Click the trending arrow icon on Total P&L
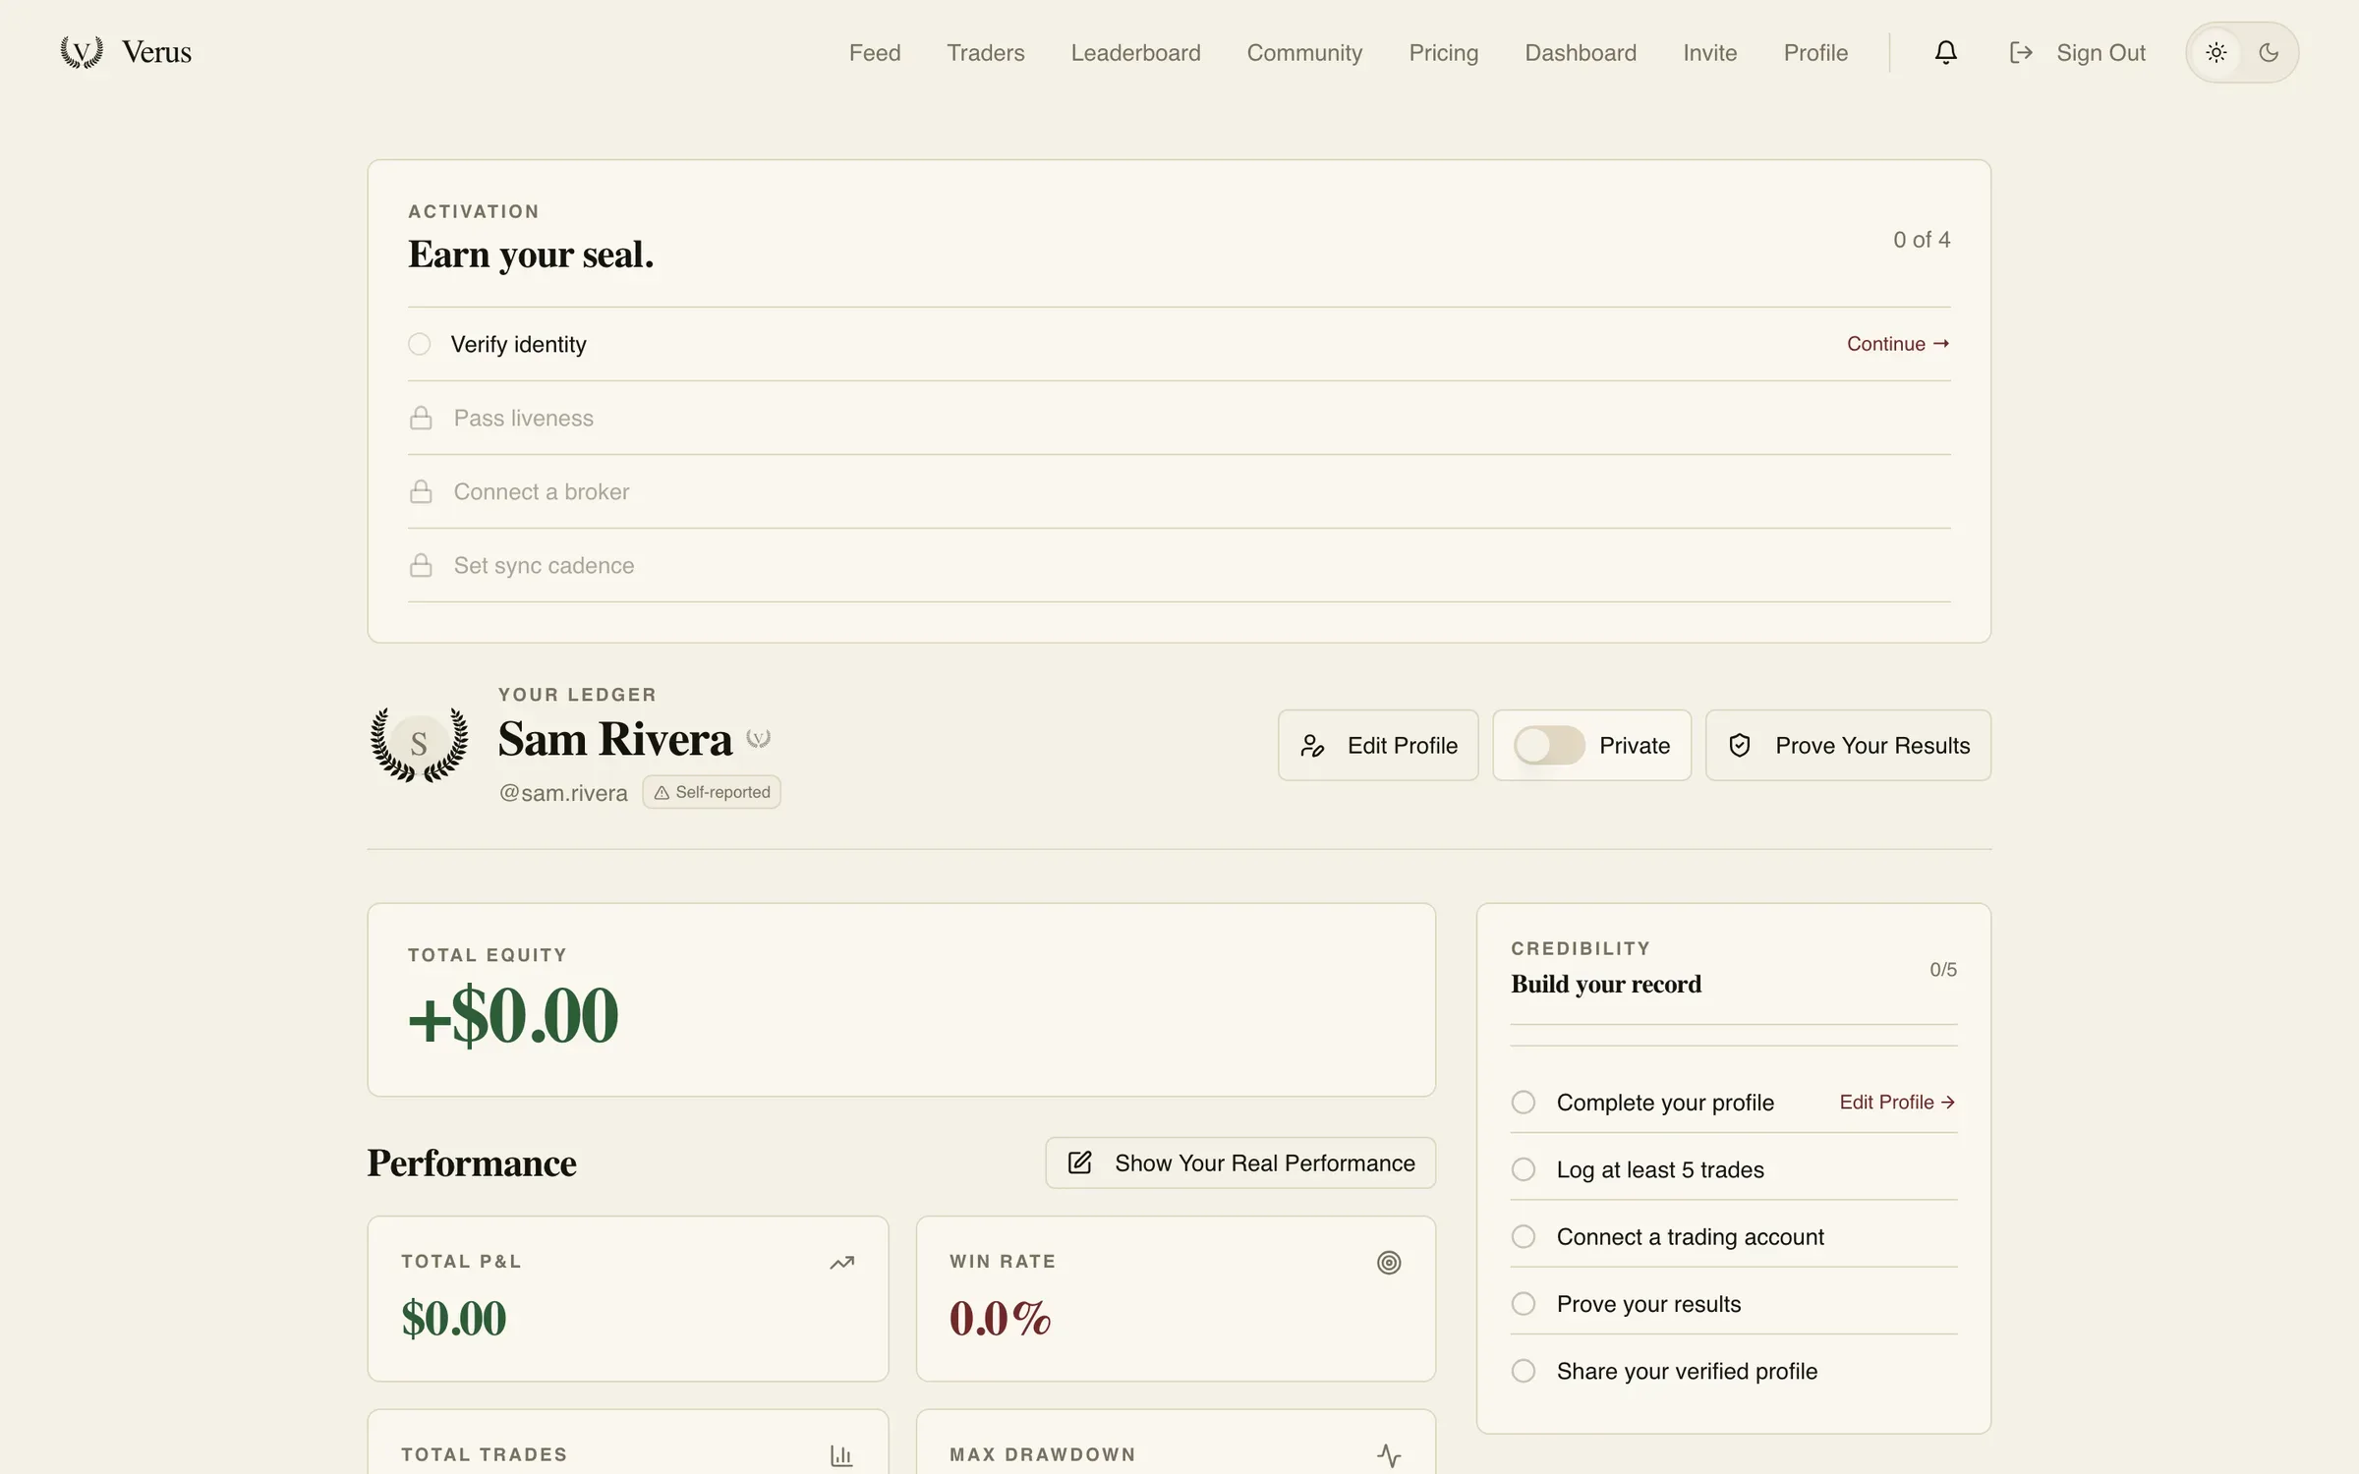This screenshot has width=2359, height=1474. tap(841, 1263)
